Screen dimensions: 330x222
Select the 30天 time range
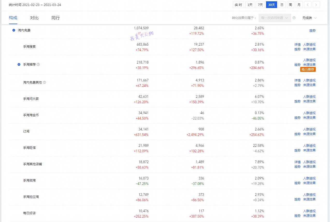(271, 5)
